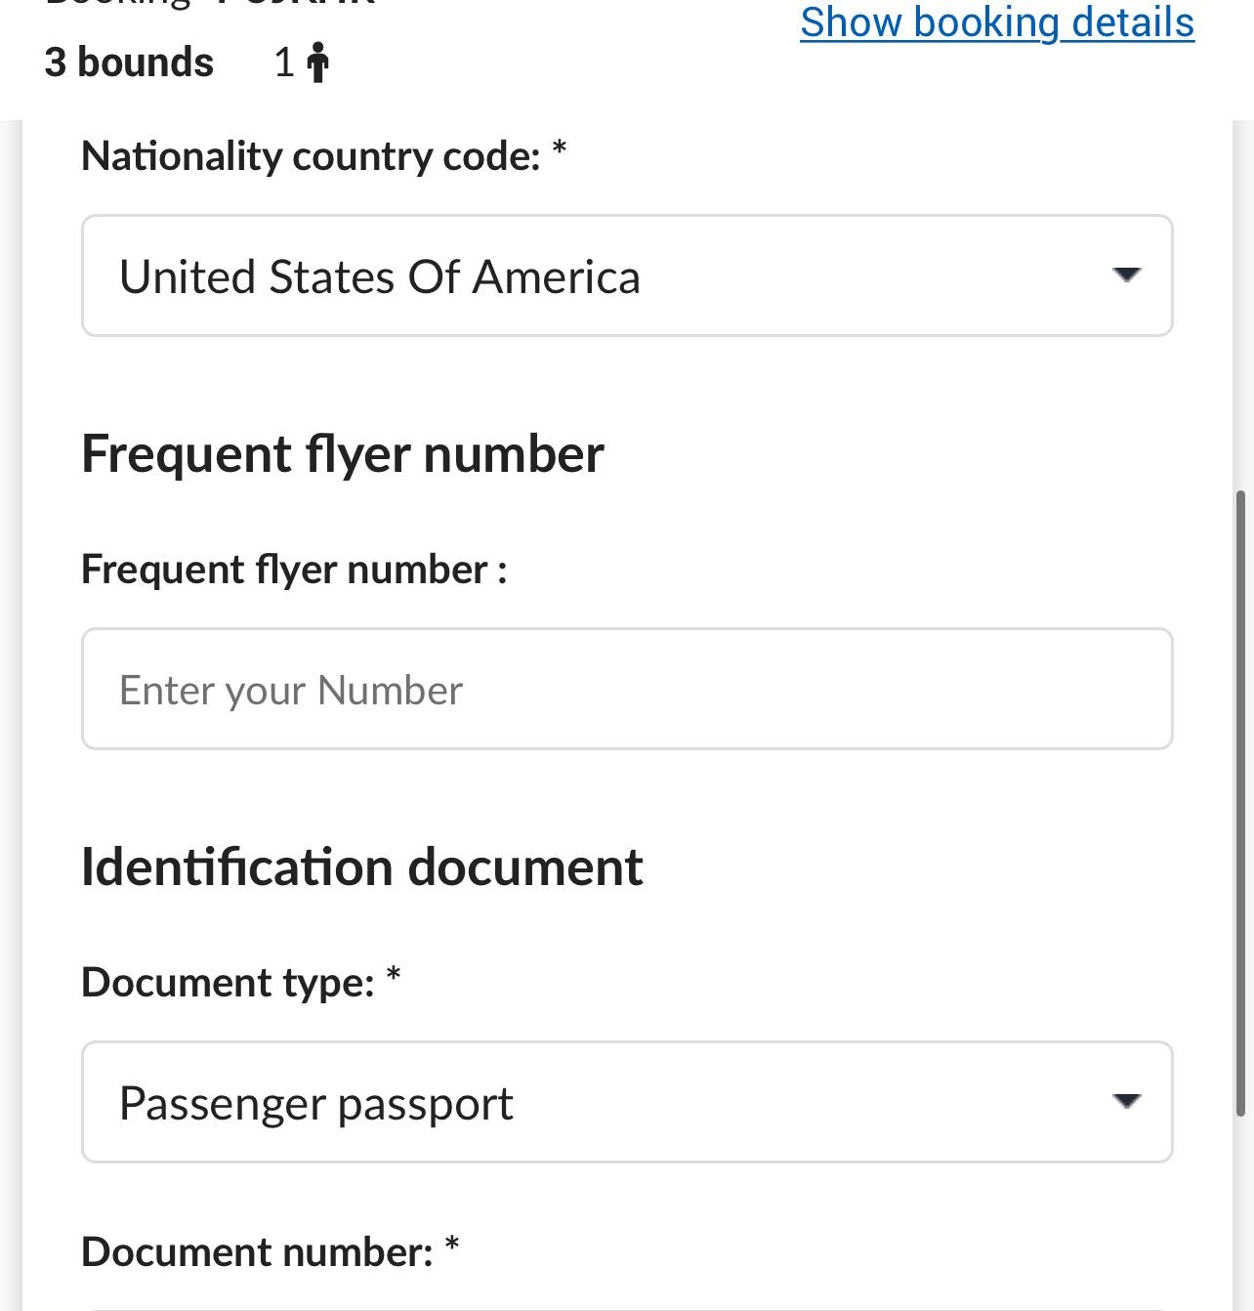This screenshot has width=1254, height=1311.
Task: Click the Nationality country code label
Action: pyautogui.click(x=311, y=156)
